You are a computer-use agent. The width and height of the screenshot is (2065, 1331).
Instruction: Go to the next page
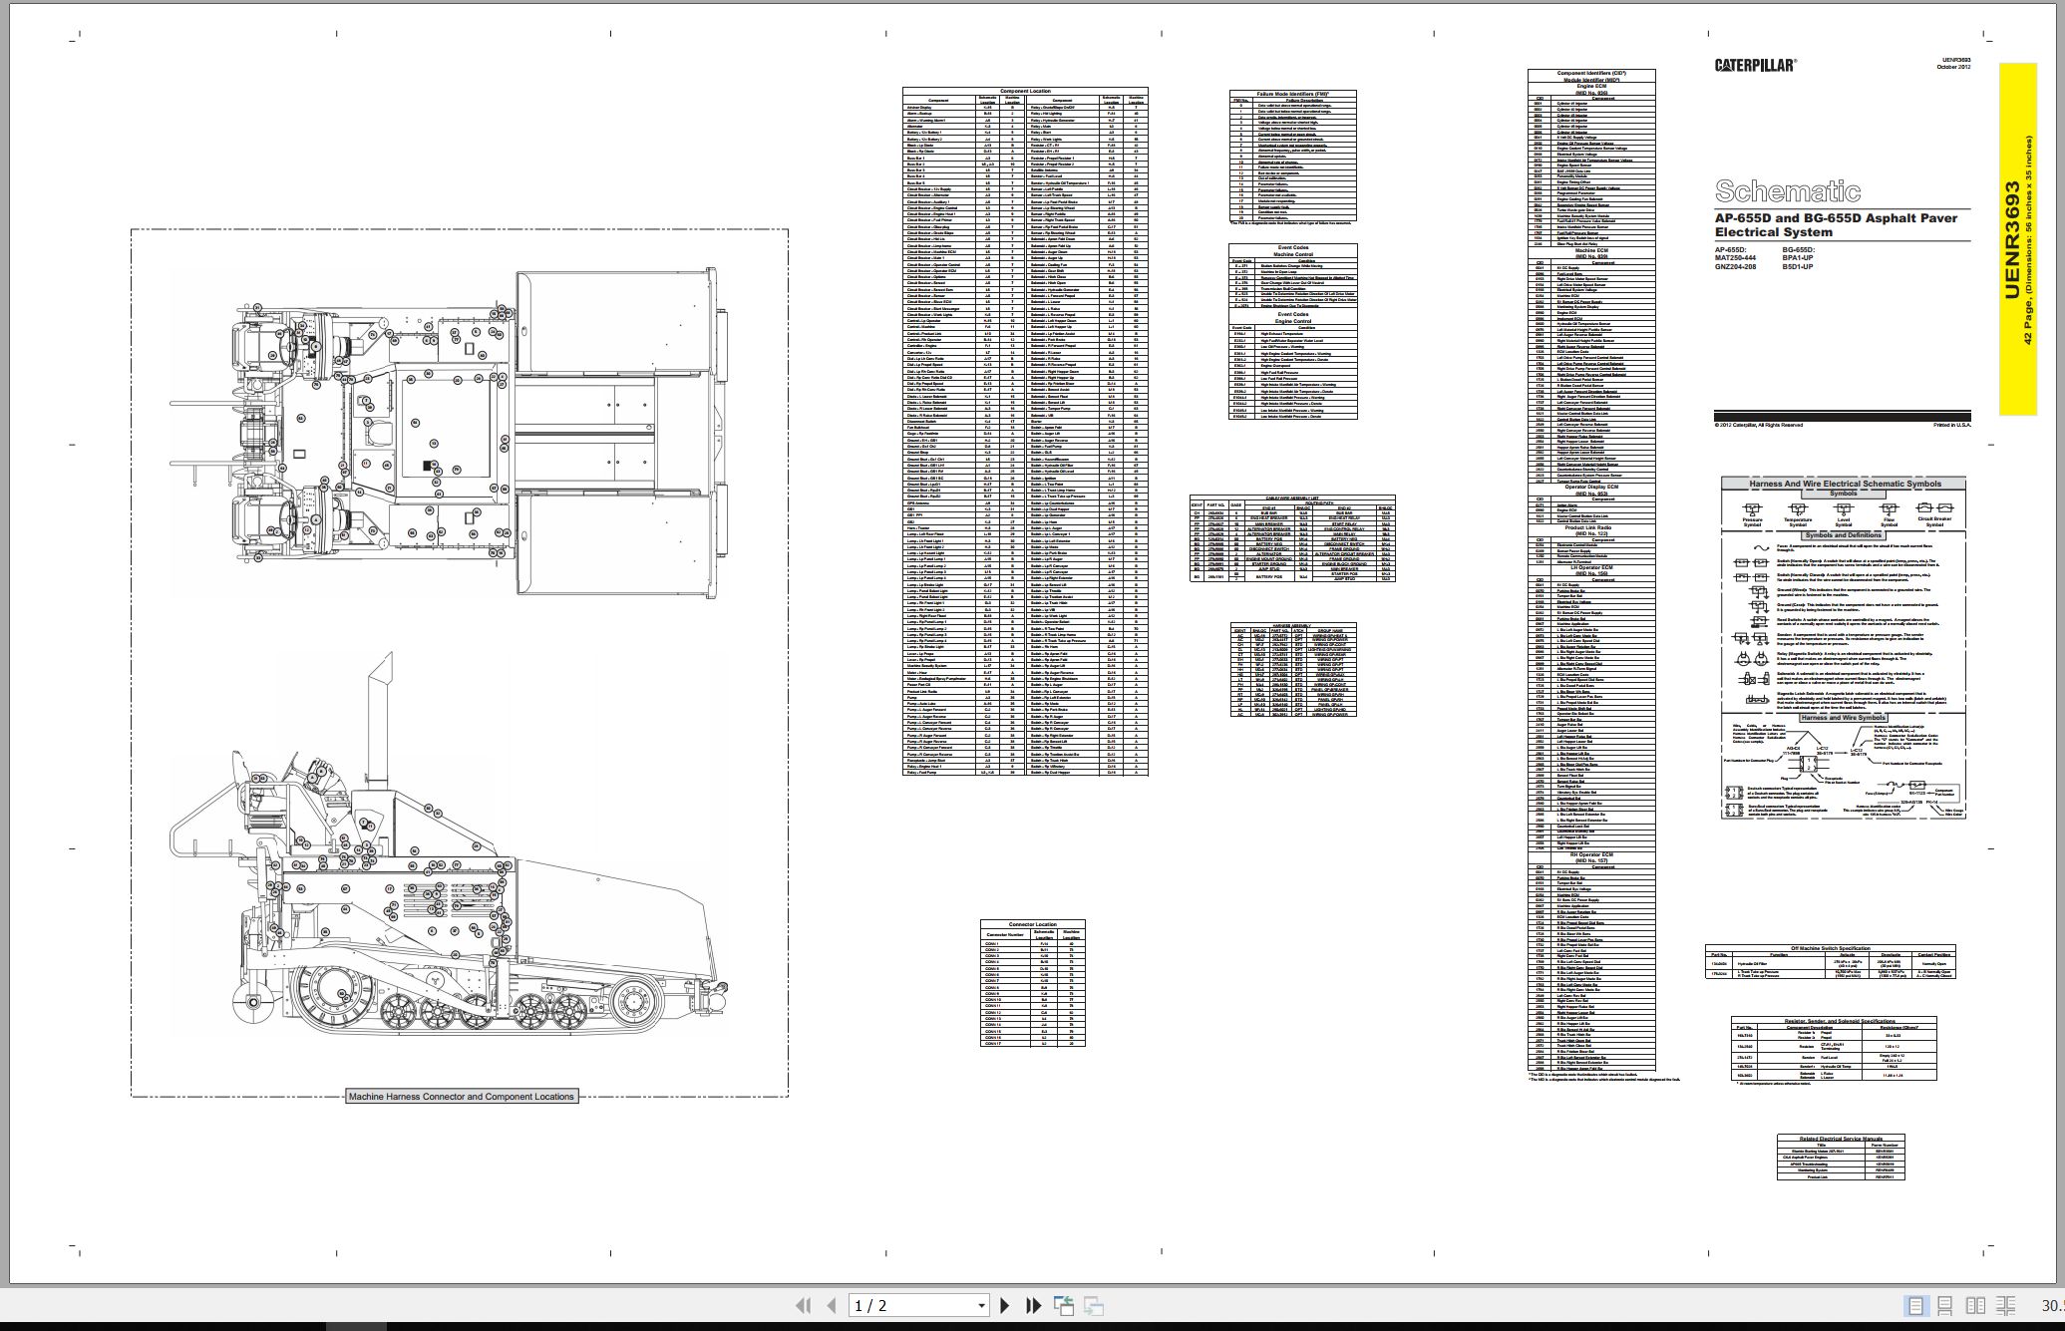(x=1004, y=1305)
